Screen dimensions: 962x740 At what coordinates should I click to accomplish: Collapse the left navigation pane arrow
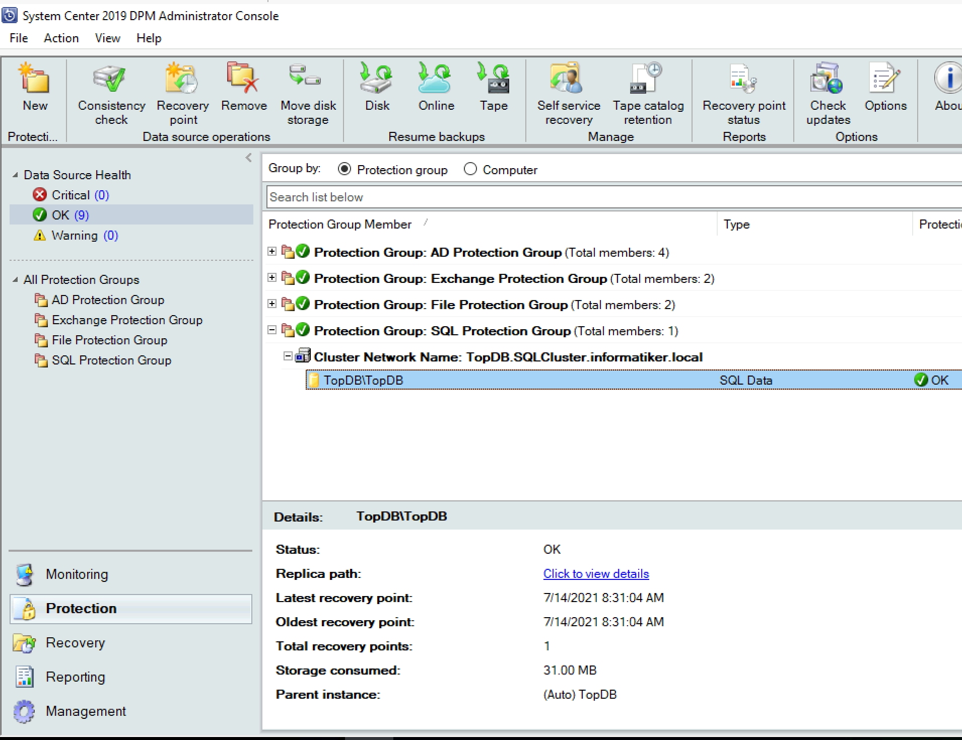click(x=248, y=158)
